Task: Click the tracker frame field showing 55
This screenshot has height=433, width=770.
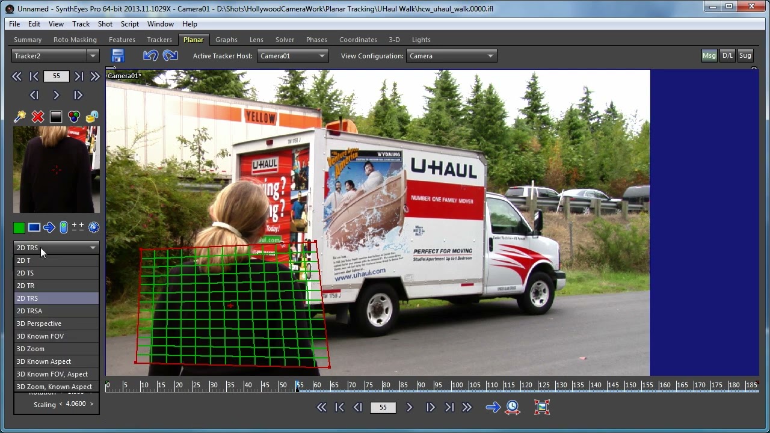Action: 56,76
